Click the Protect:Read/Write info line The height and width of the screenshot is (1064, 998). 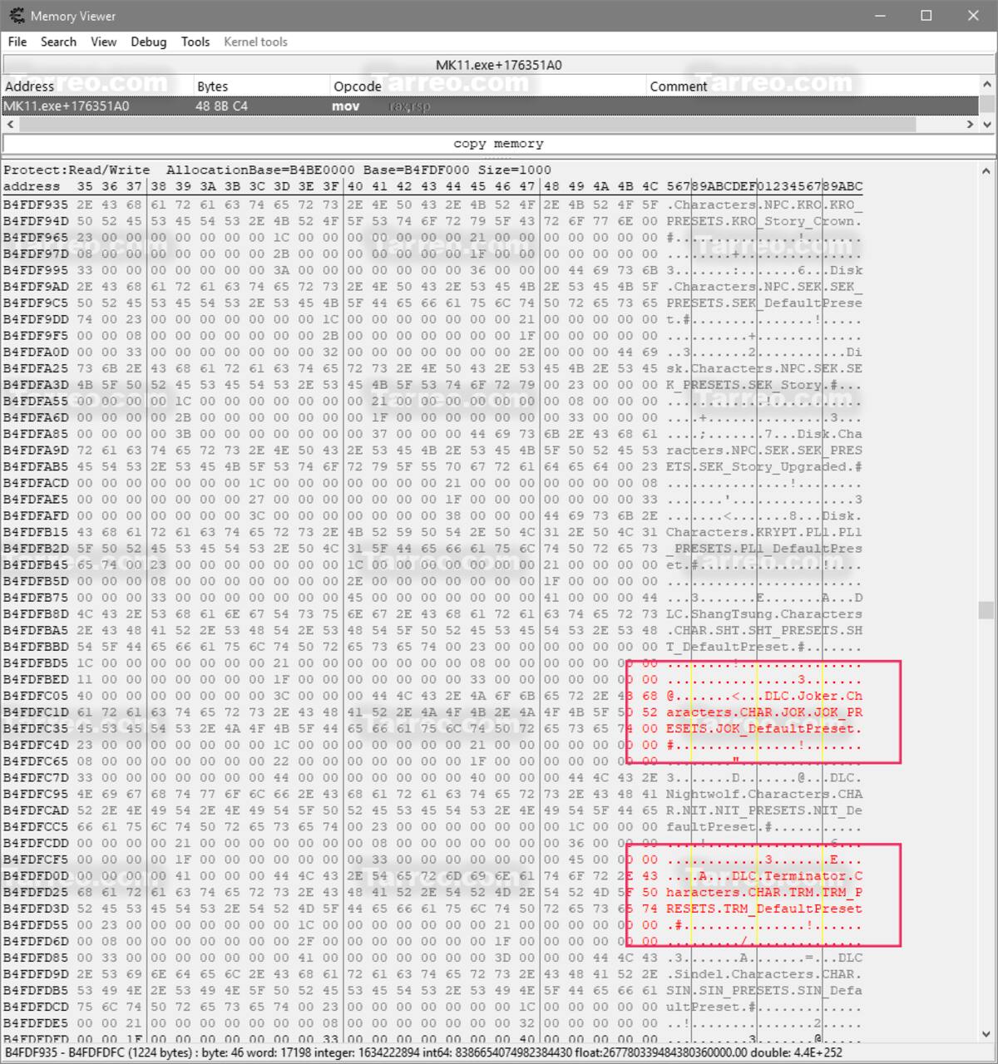click(277, 170)
